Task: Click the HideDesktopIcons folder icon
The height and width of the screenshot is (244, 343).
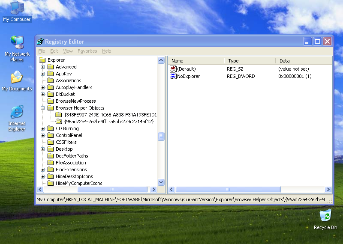Action: coord(51,176)
